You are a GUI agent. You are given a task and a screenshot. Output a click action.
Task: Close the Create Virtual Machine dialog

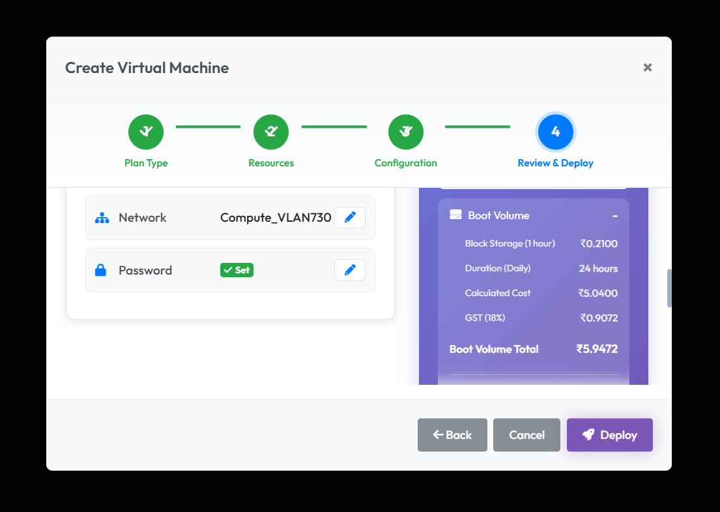tap(647, 67)
